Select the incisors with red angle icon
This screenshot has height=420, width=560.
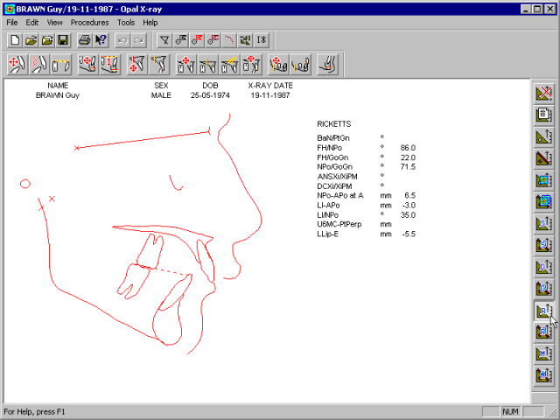pyautogui.click(x=38, y=64)
